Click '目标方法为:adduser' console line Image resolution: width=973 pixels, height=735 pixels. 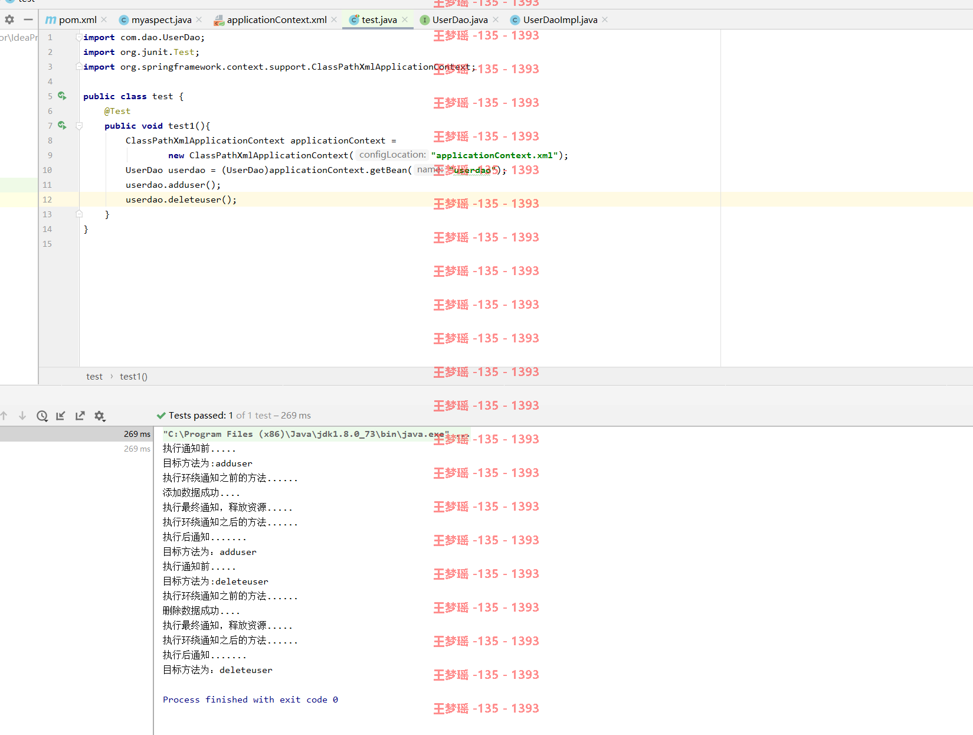(208, 463)
